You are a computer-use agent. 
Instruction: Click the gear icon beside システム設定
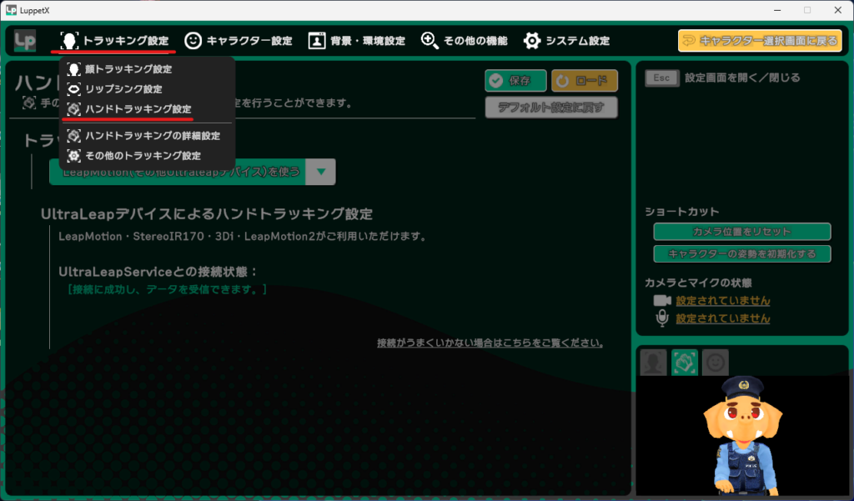(x=531, y=39)
